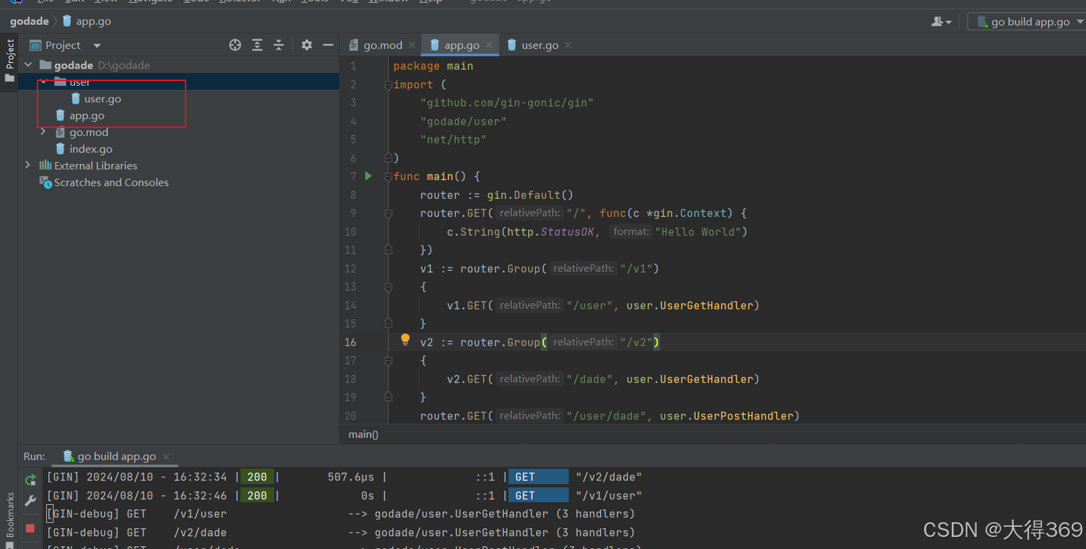Screen dimensions: 1086x549
Task: Select the go build app.go run tab
Action: (116, 456)
